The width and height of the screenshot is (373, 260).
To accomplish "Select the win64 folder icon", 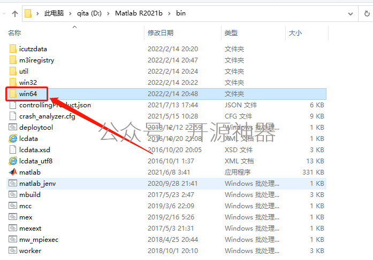I will pos(13,94).
